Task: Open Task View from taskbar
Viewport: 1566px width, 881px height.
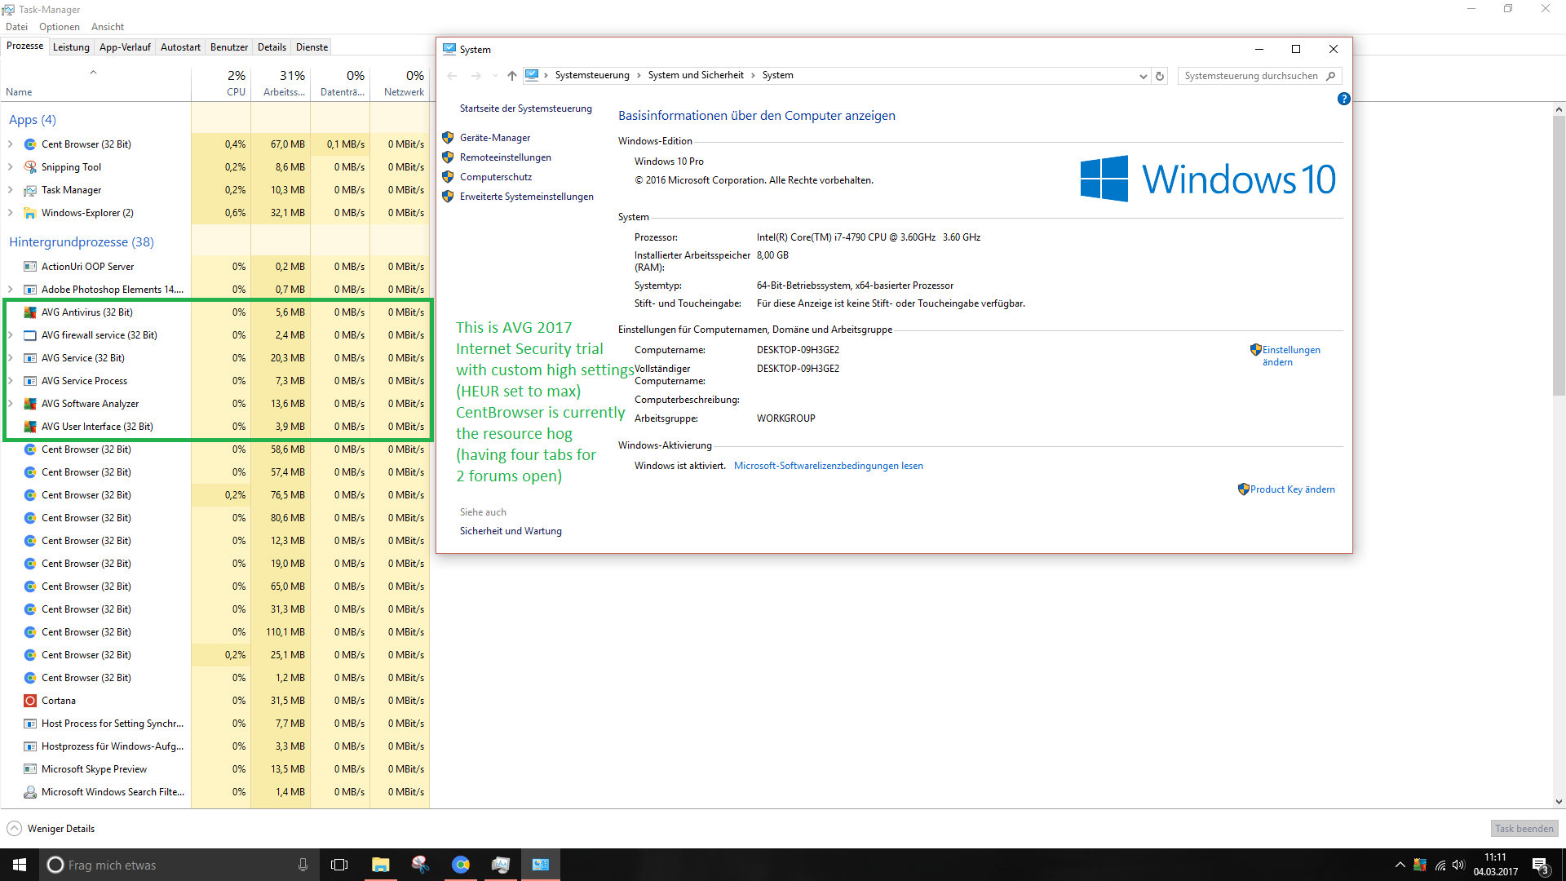Action: [339, 865]
